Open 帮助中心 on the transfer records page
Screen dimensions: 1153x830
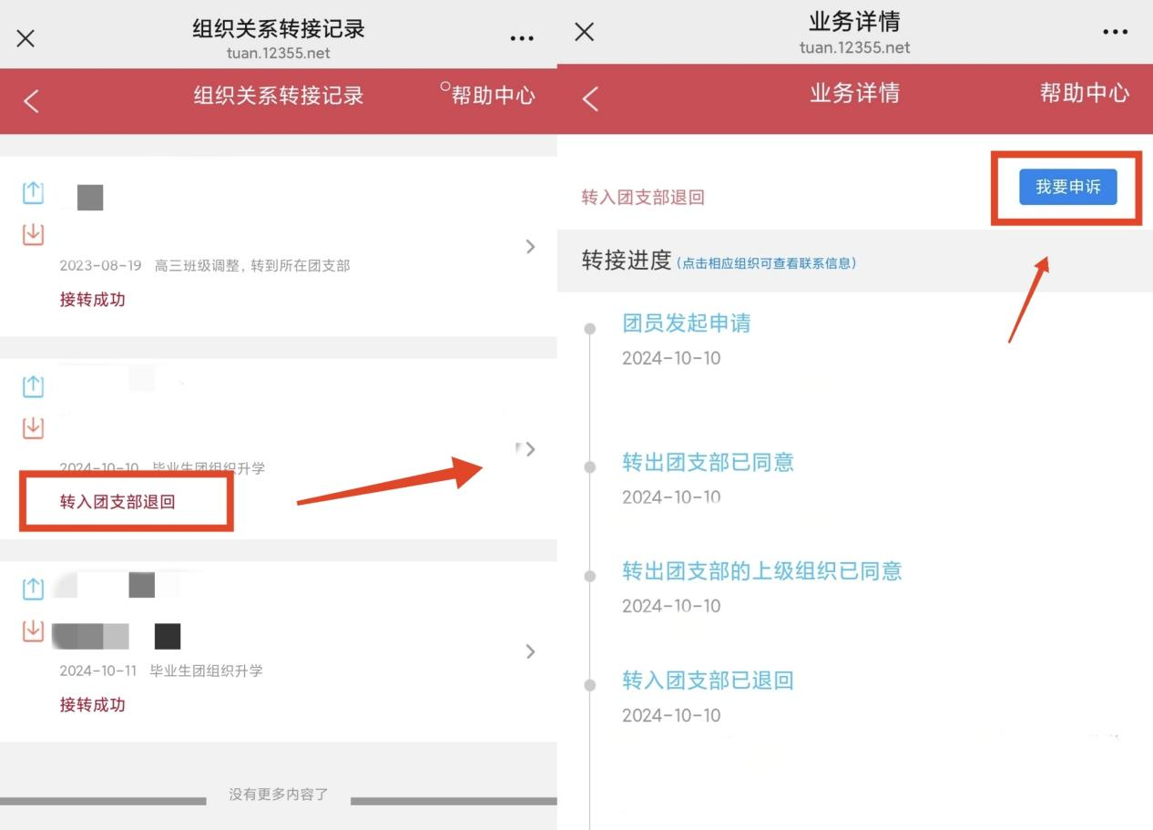pyautogui.click(x=493, y=96)
